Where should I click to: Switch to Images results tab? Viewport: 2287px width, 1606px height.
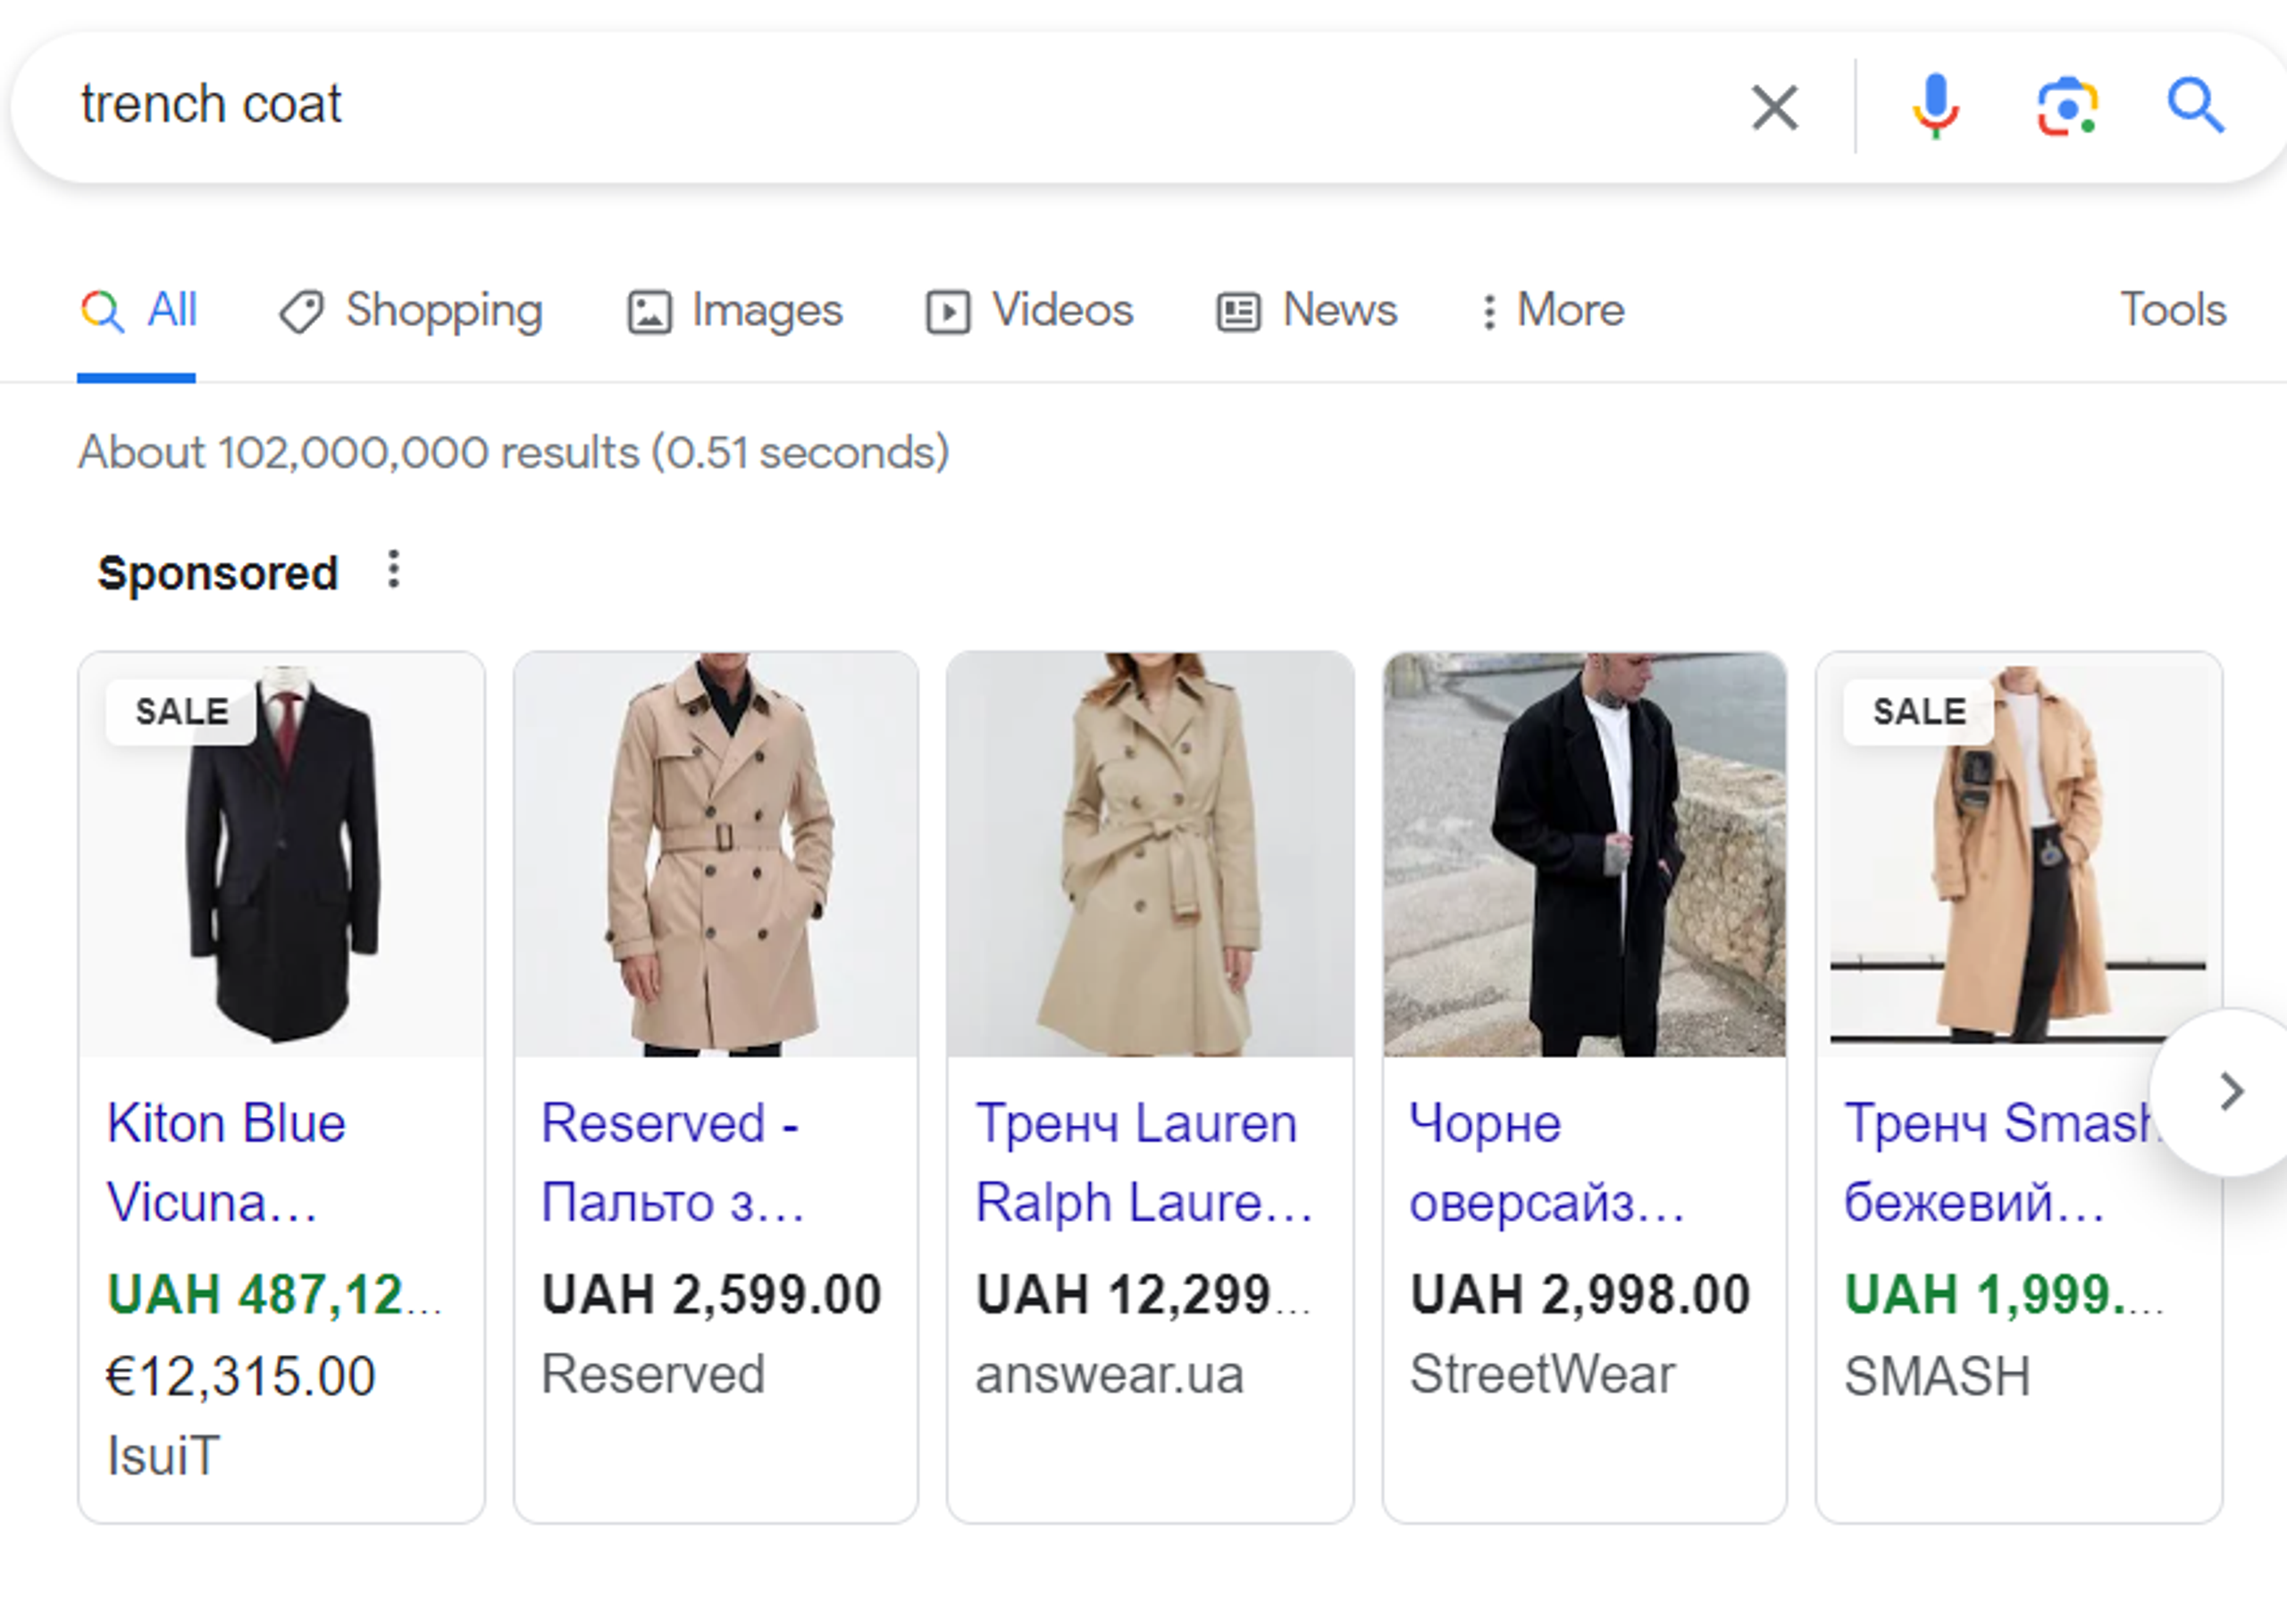[735, 311]
